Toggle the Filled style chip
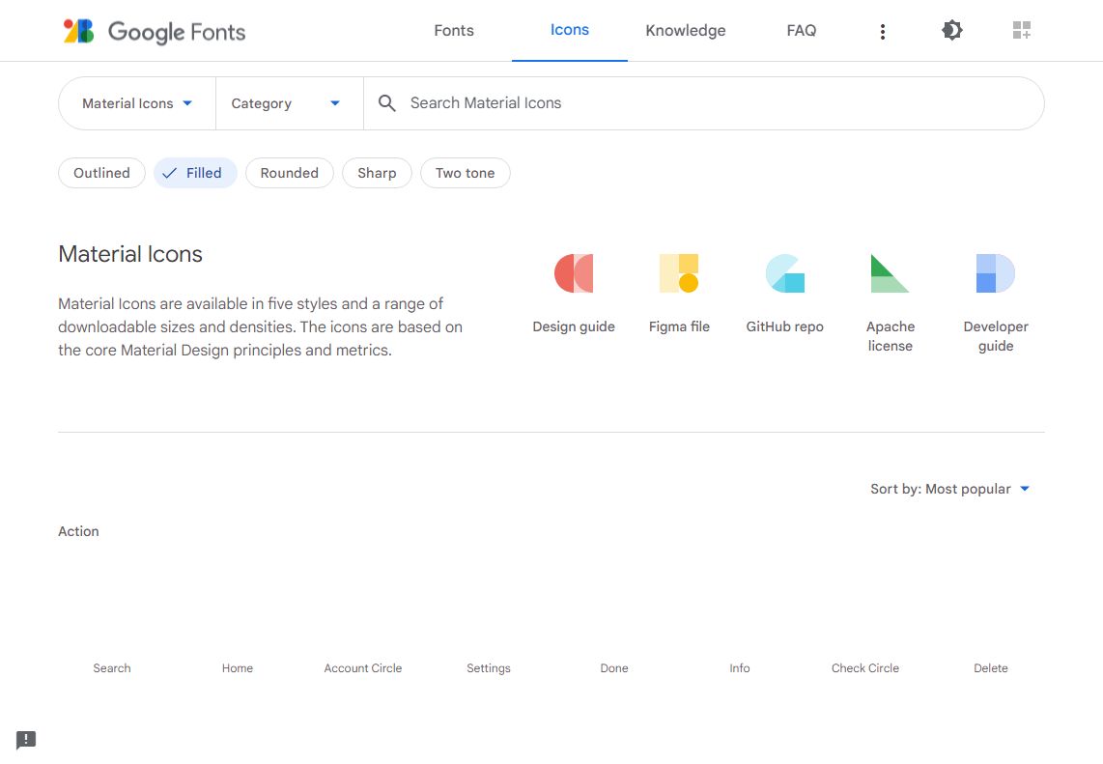The image size is (1103, 764). (x=195, y=173)
